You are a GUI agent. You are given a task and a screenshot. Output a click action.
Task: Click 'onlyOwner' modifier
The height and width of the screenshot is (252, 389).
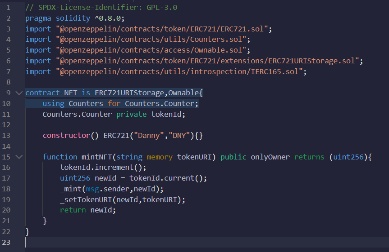click(x=270, y=157)
